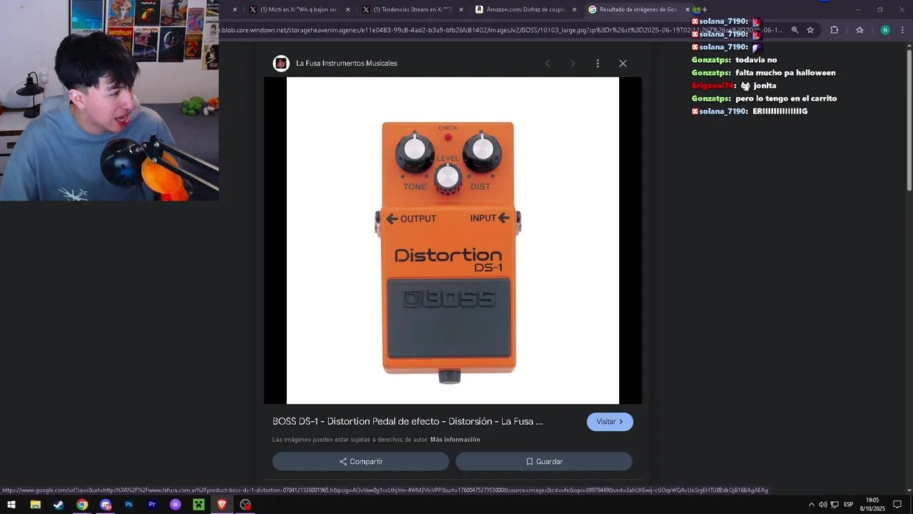Open a new browser tab
This screenshot has height=514, width=913.
tap(705, 10)
